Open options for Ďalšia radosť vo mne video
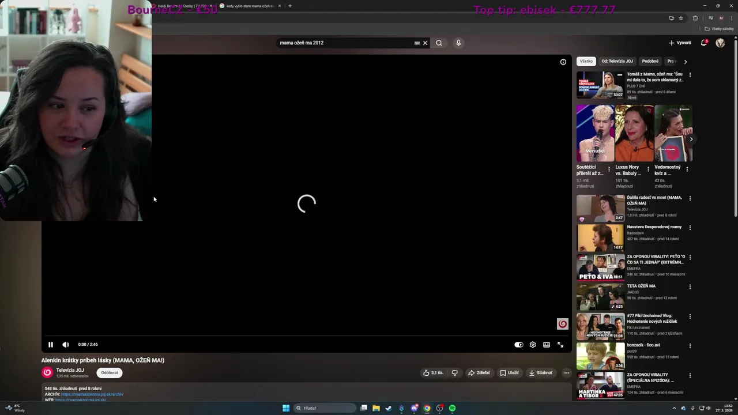The width and height of the screenshot is (738, 415). 690,198
